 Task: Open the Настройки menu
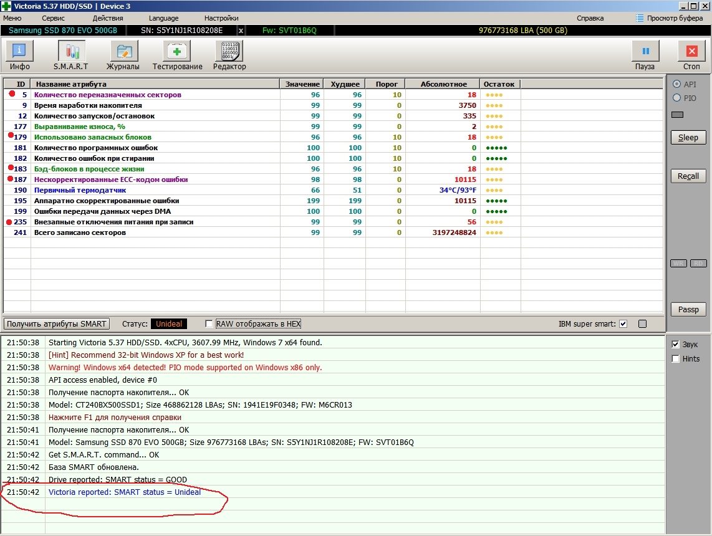(221, 18)
